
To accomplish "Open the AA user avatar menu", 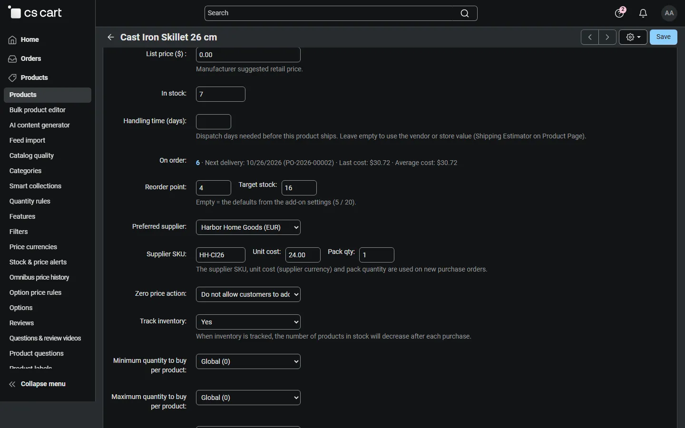I will [669, 13].
